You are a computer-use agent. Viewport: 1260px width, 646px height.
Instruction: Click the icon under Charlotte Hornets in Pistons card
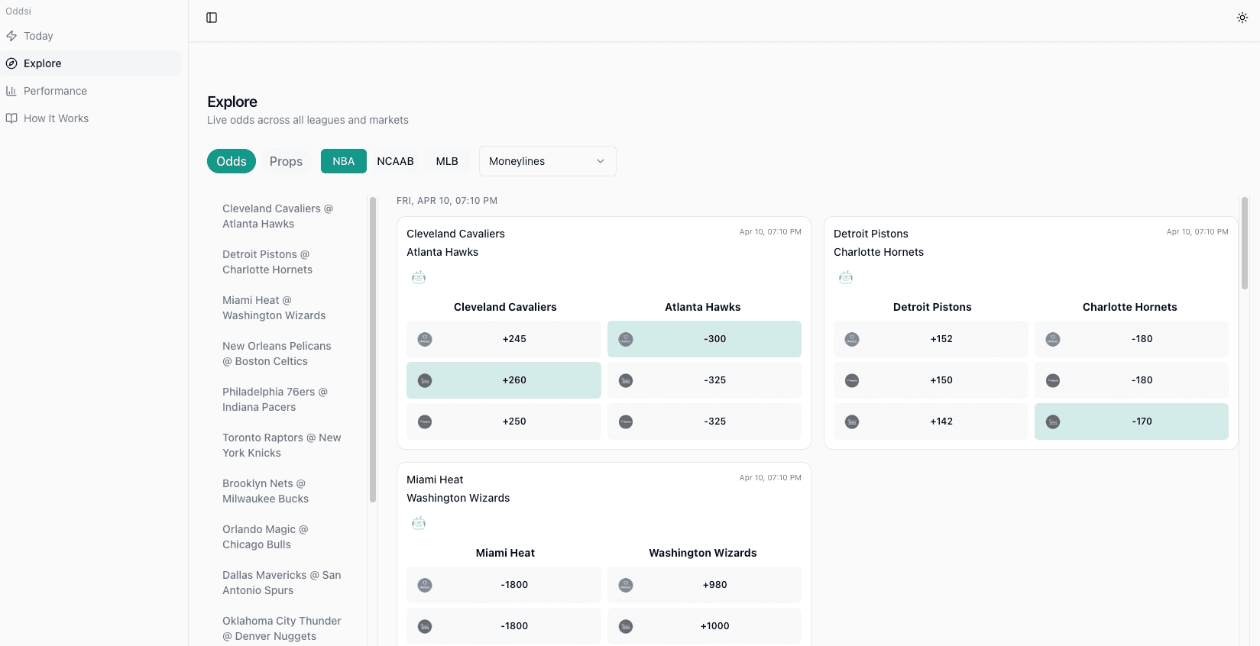tap(846, 277)
